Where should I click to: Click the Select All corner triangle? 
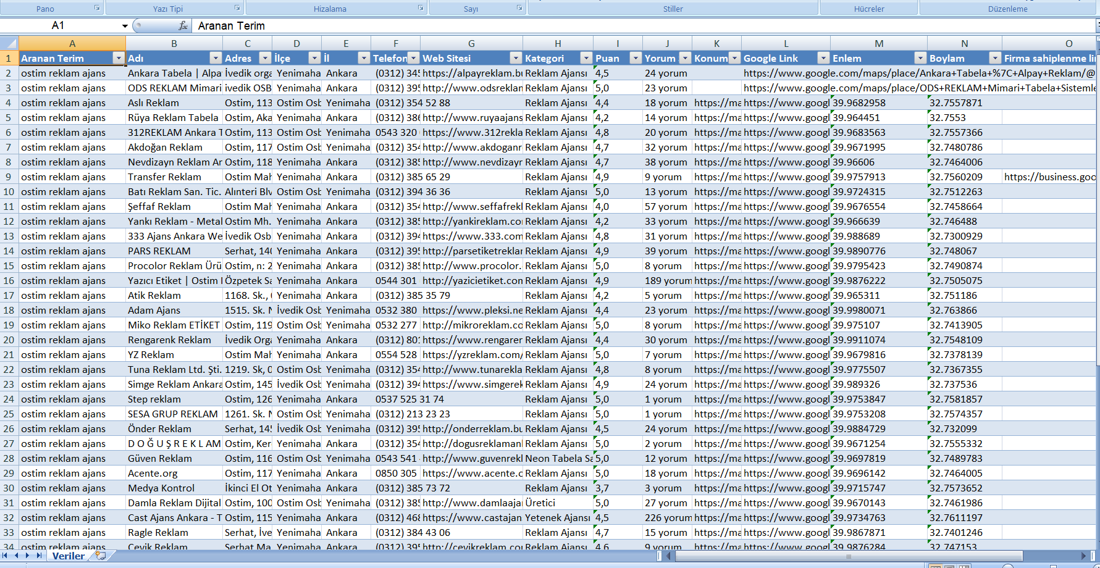point(9,43)
